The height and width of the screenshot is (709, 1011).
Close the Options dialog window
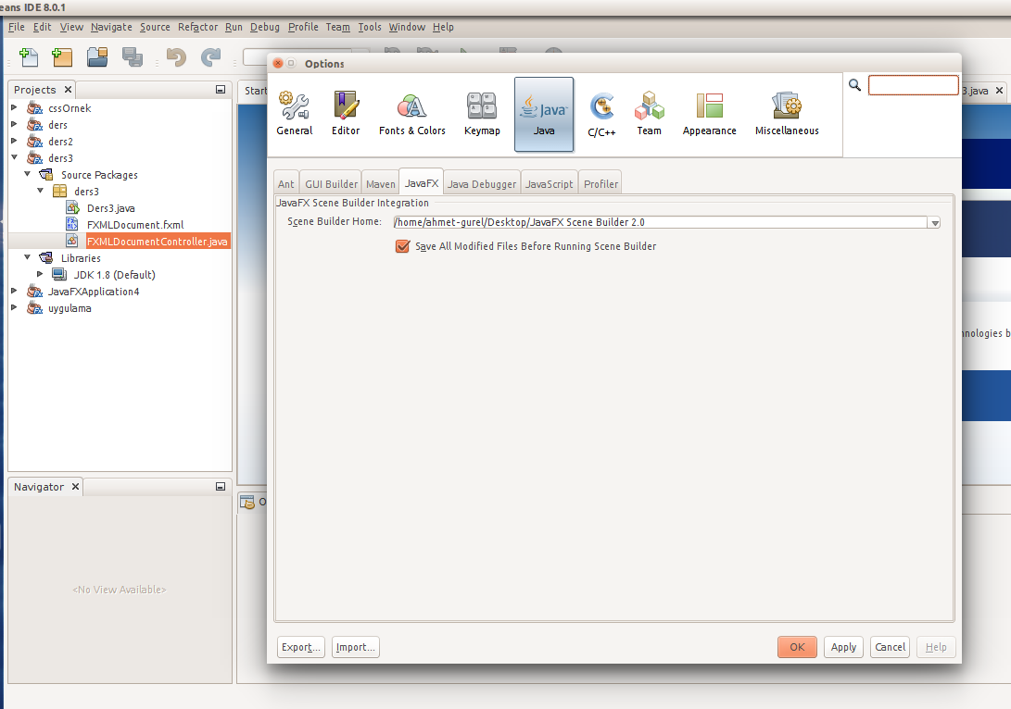coord(278,63)
